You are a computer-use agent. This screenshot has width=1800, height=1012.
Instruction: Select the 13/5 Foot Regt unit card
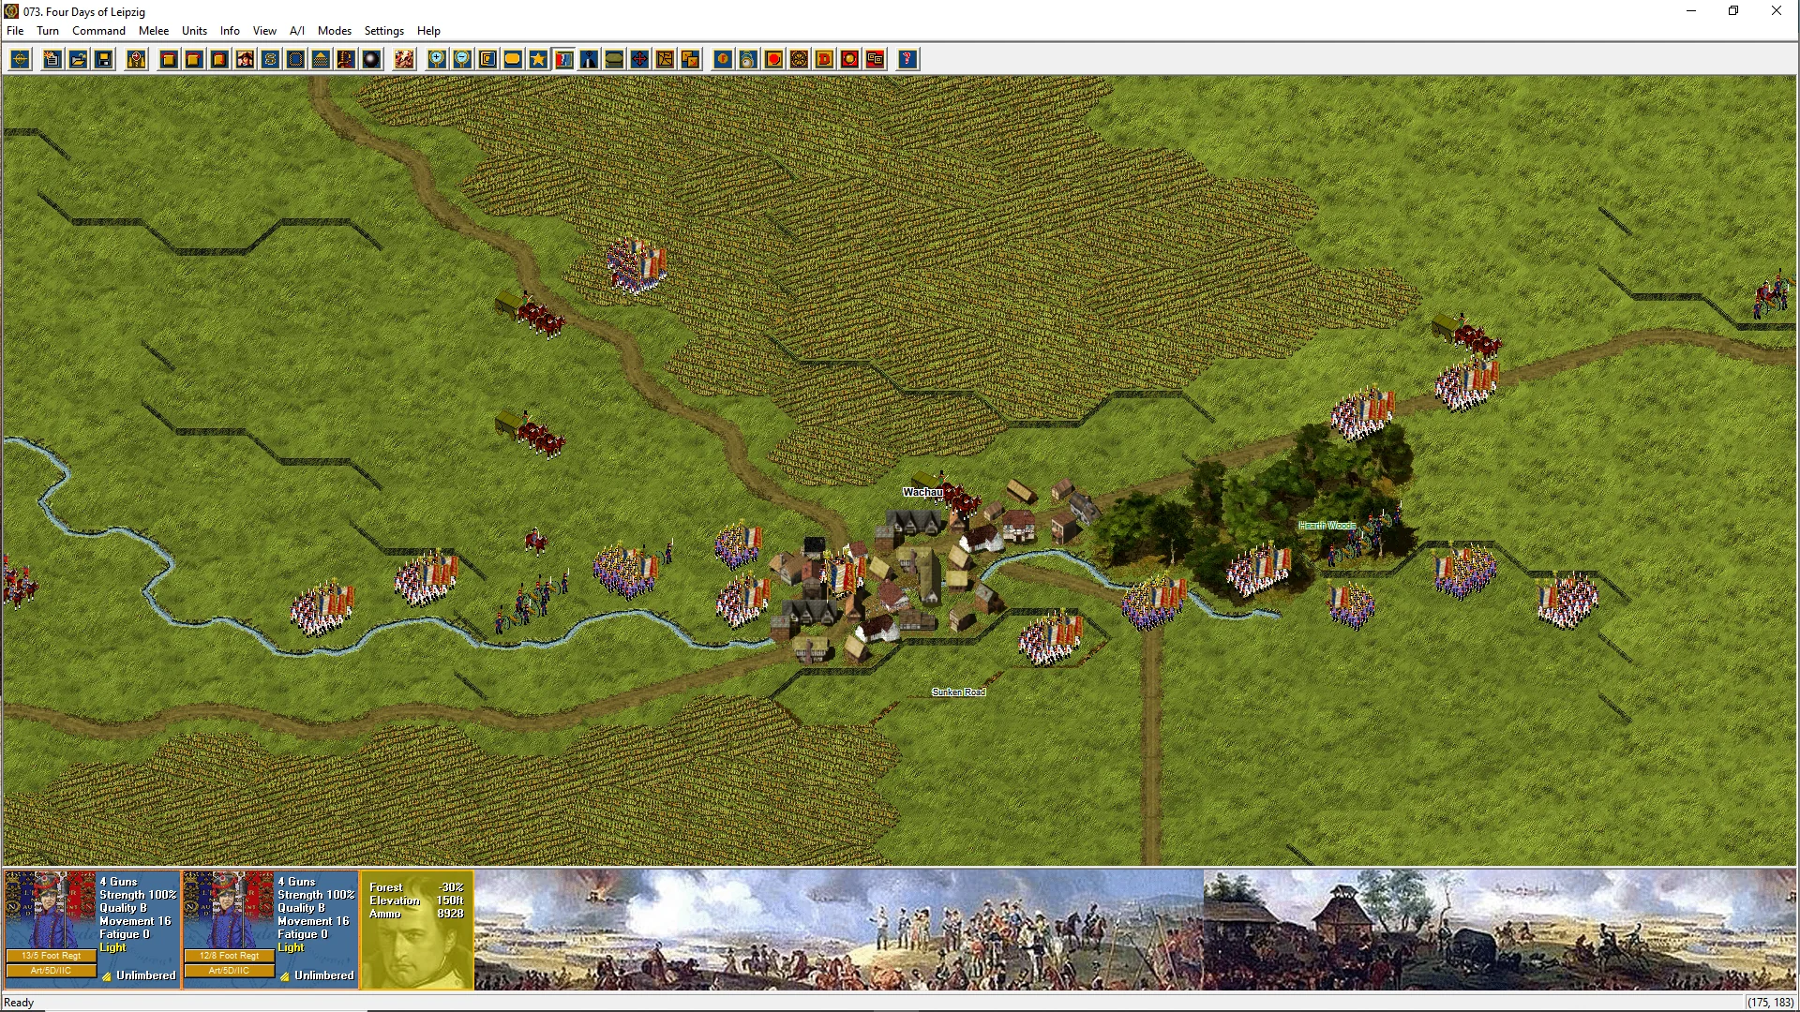(x=92, y=928)
